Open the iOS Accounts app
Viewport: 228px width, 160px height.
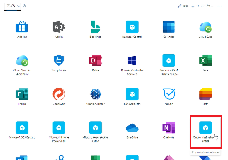click(132, 94)
